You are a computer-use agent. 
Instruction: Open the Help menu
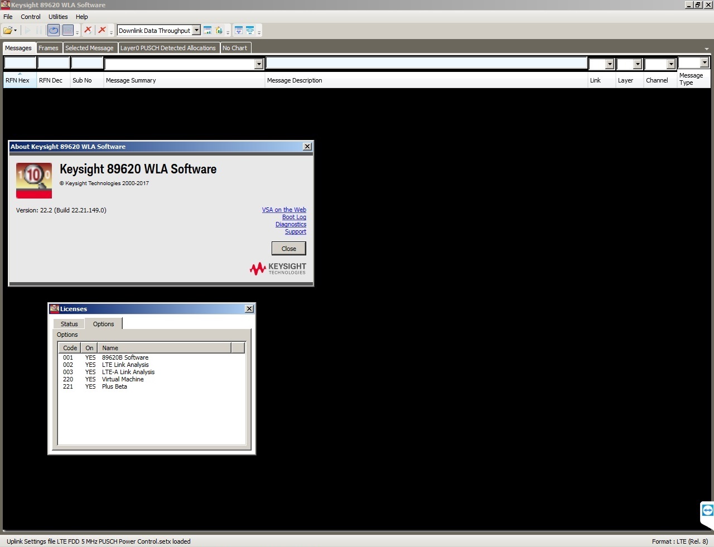(x=82, y=17)
